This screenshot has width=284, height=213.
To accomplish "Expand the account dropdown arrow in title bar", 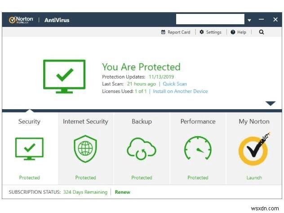I will [249, 20].
